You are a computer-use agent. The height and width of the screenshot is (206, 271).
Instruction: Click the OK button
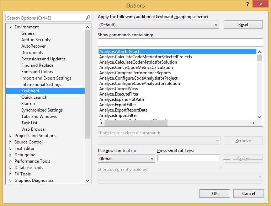coord(215,194)
